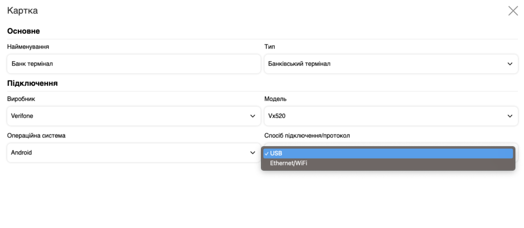Viewport: 524px width, 228px height.
Task: Click the checkmark next to USB
Action: [267, 153]
